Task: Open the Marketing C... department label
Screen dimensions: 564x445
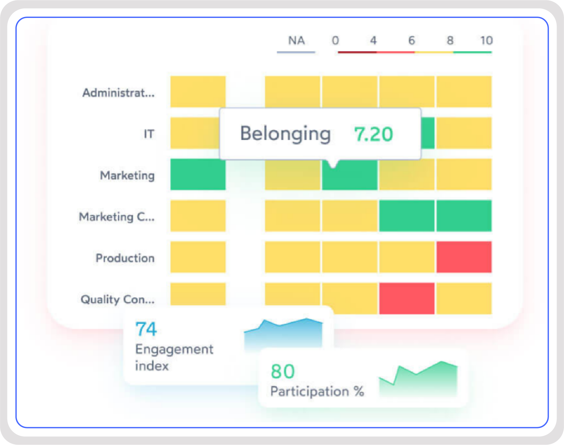Action: coord(117,217)
